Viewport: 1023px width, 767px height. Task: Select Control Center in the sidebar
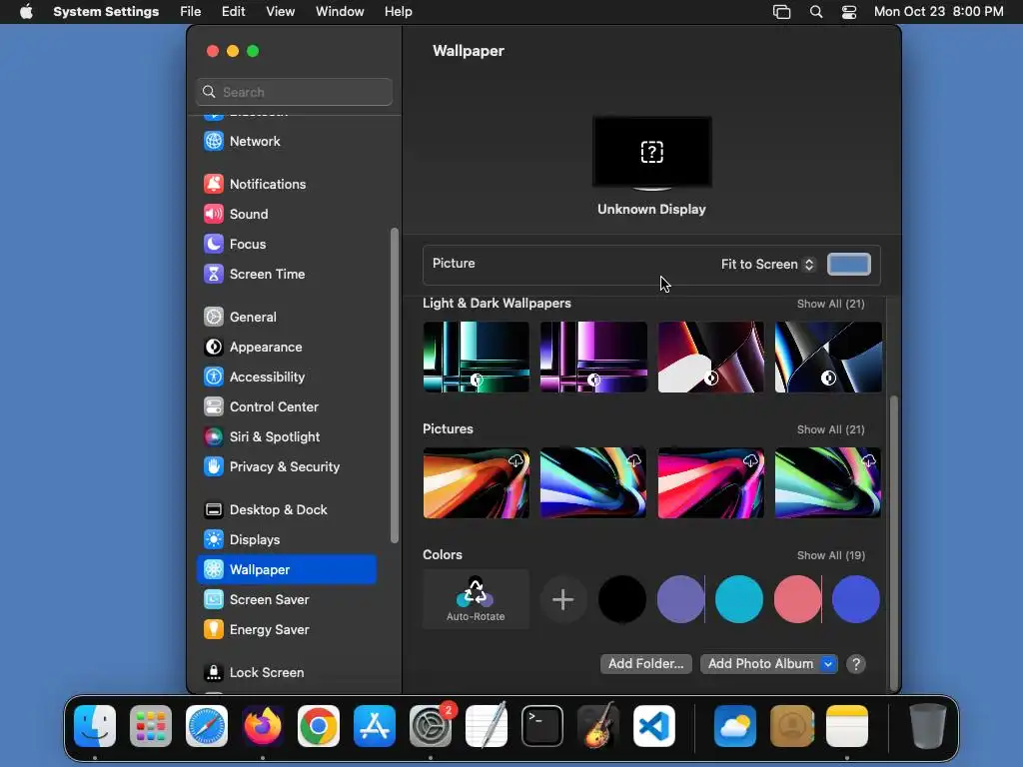(x=287, y=407)
